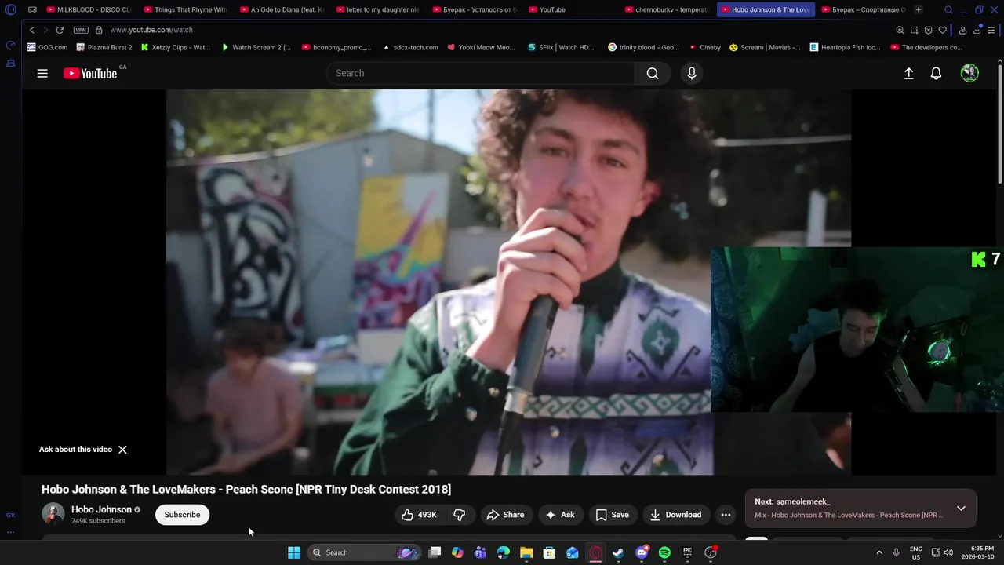Open the YouTube create upload icon

[908, 73]
